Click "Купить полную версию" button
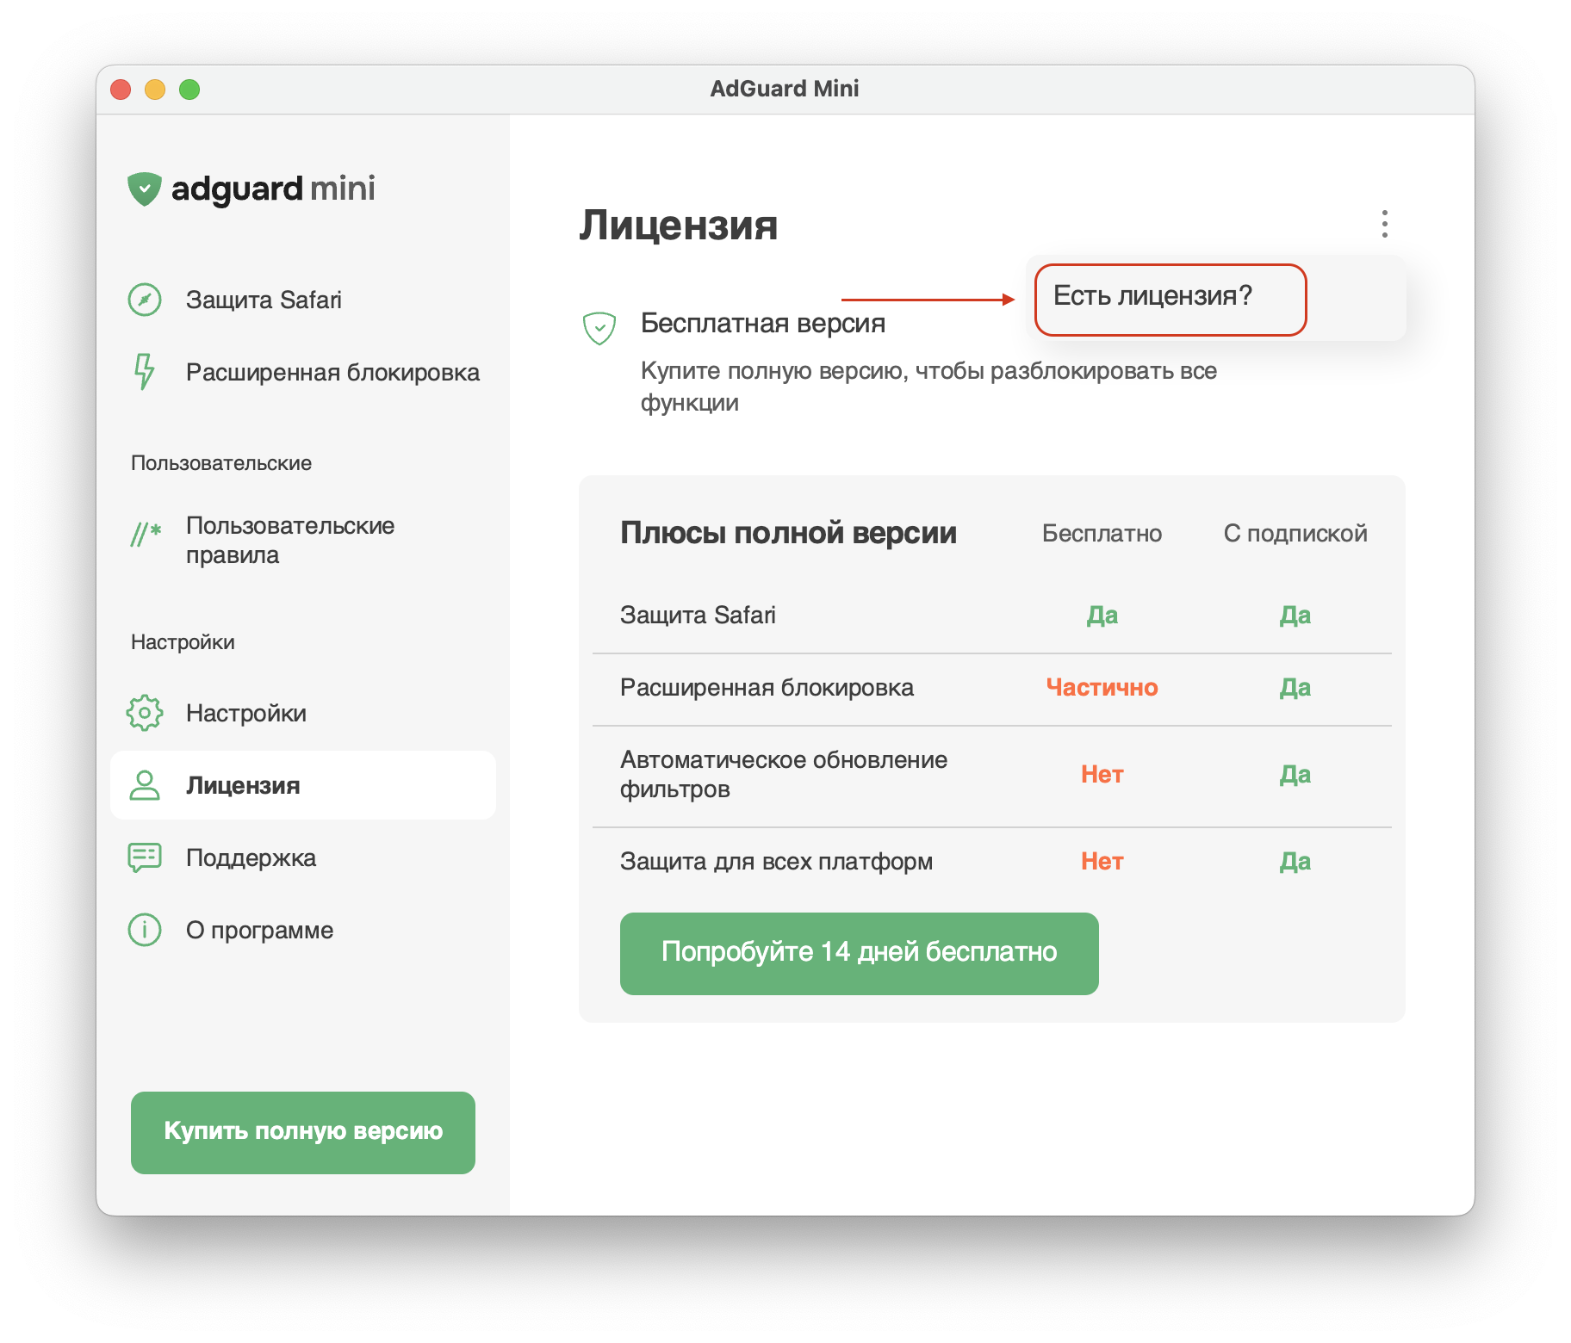The height and width of the screenshot is (1343, 1571). coord(303,1132)
